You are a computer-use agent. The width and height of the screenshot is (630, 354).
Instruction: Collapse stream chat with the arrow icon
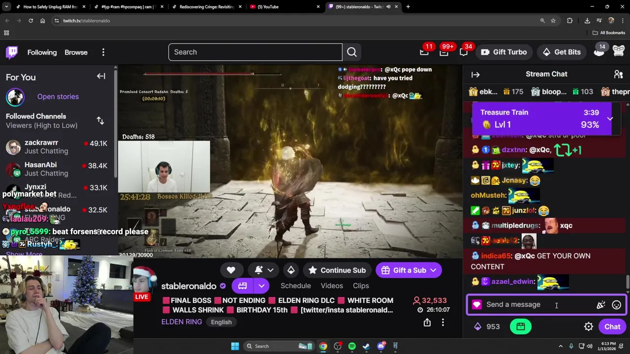(475, 75)
